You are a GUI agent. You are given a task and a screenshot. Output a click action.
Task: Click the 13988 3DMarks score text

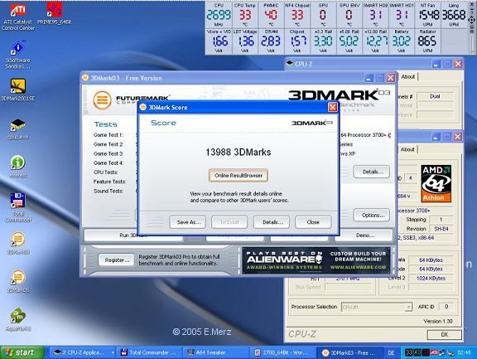(x=238, y=152)
